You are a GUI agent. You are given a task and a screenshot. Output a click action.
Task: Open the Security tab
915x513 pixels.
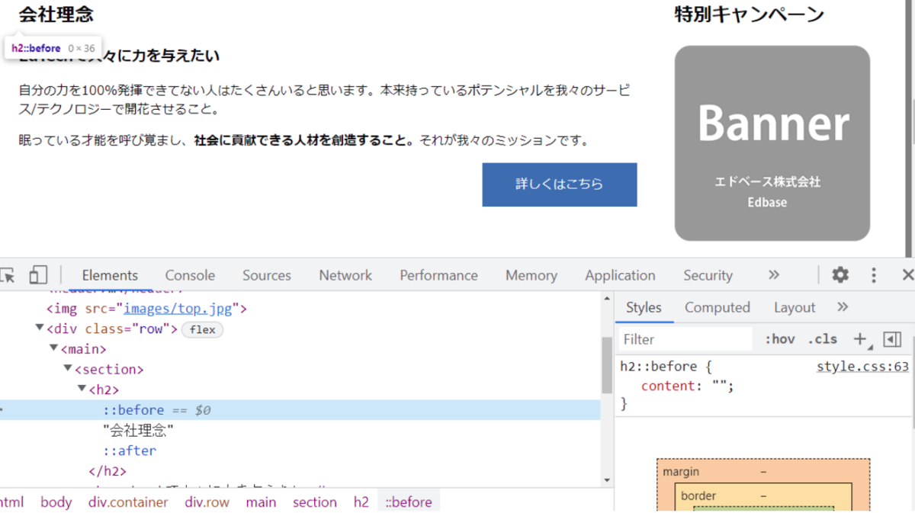[x=708, y=275]
